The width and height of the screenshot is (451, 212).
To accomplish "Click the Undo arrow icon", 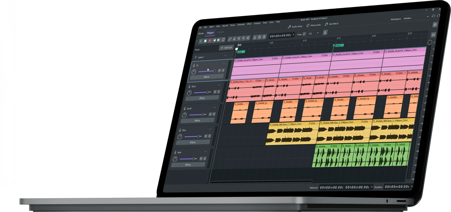I will coord(433,16).
